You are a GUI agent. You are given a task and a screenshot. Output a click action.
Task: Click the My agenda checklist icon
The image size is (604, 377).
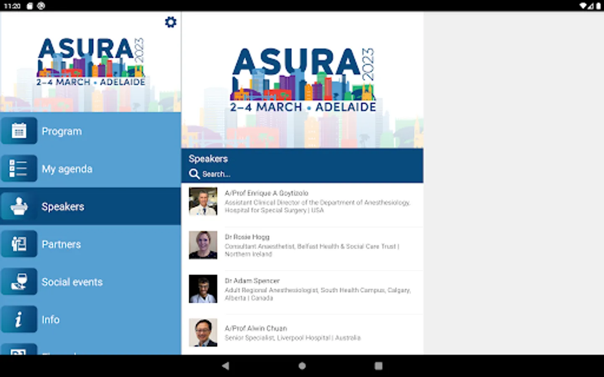(x=19, y=168)
